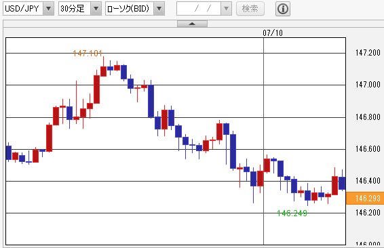Viewport: 384px width, 248px height.
Task: Click the tall blue candle dropping from 147.000
Action: pyautogui.click(x=151, y=101)
